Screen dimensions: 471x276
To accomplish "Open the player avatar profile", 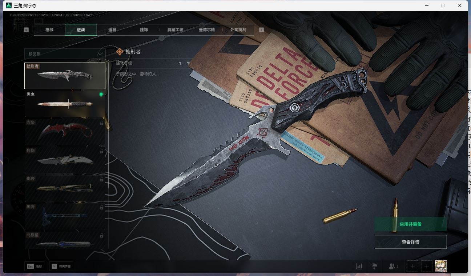I will [440, 266].
